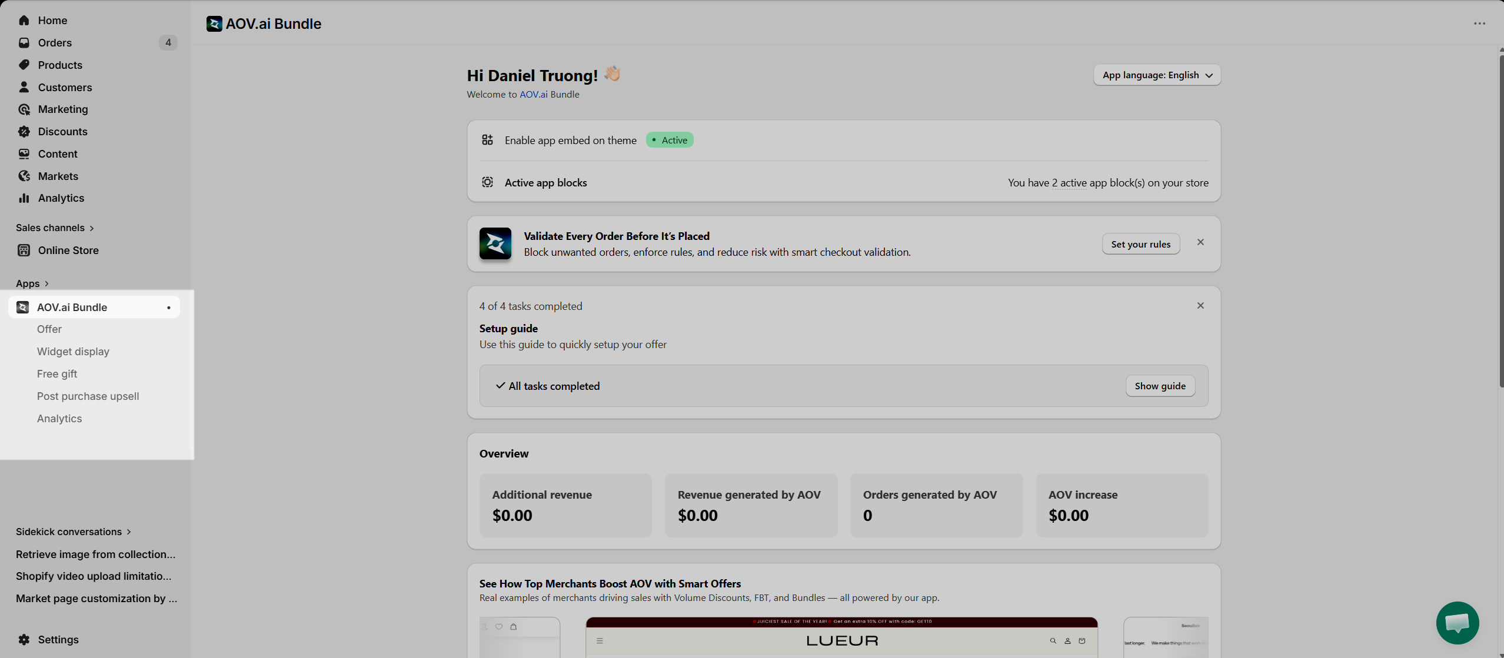This screenshot has height=658, width=1504.
Task: Click the Set your rules button
Action: click(1140, 244)
